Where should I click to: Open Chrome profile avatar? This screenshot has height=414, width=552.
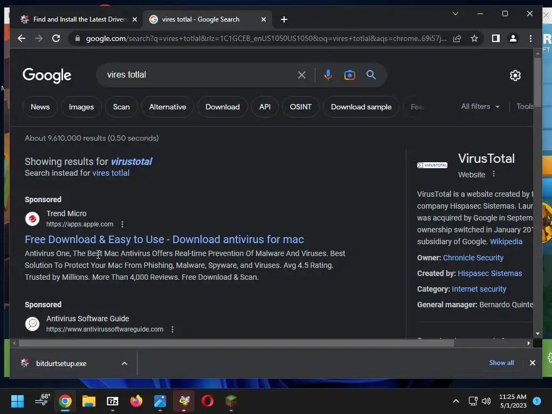point(513,38)
